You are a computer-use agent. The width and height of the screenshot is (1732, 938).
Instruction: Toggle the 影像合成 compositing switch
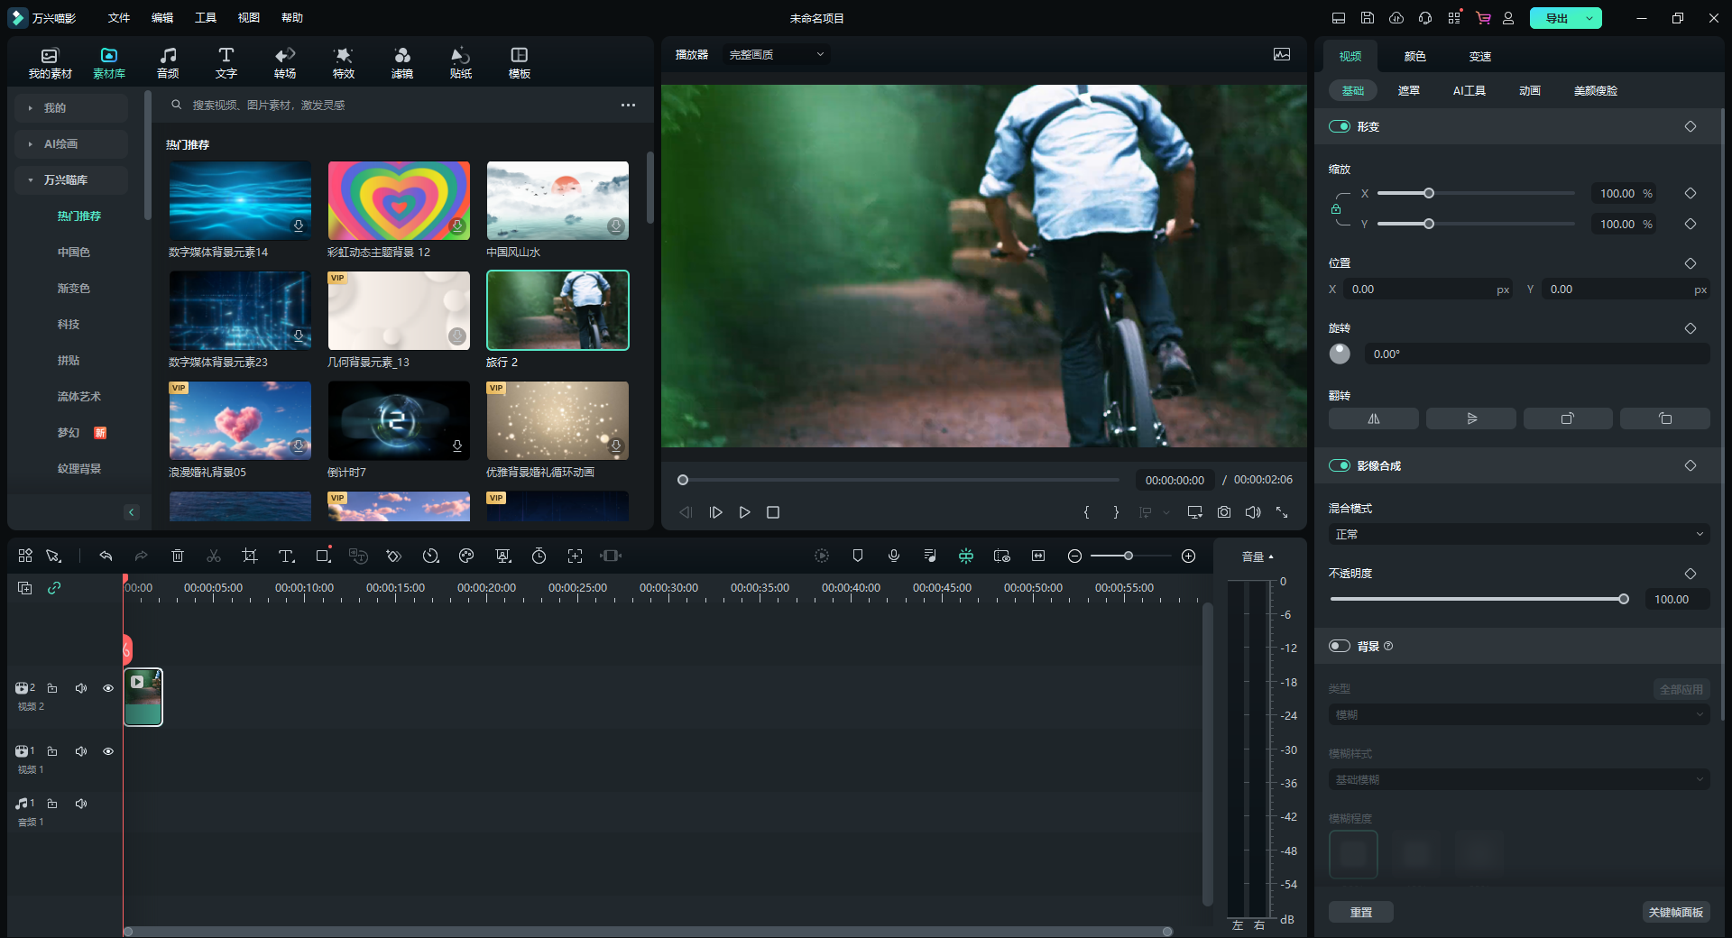(x=1340, y=465)
